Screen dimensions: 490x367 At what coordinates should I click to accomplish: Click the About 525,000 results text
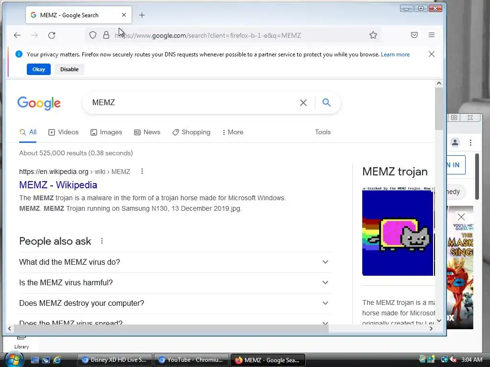tap(76, 153)
